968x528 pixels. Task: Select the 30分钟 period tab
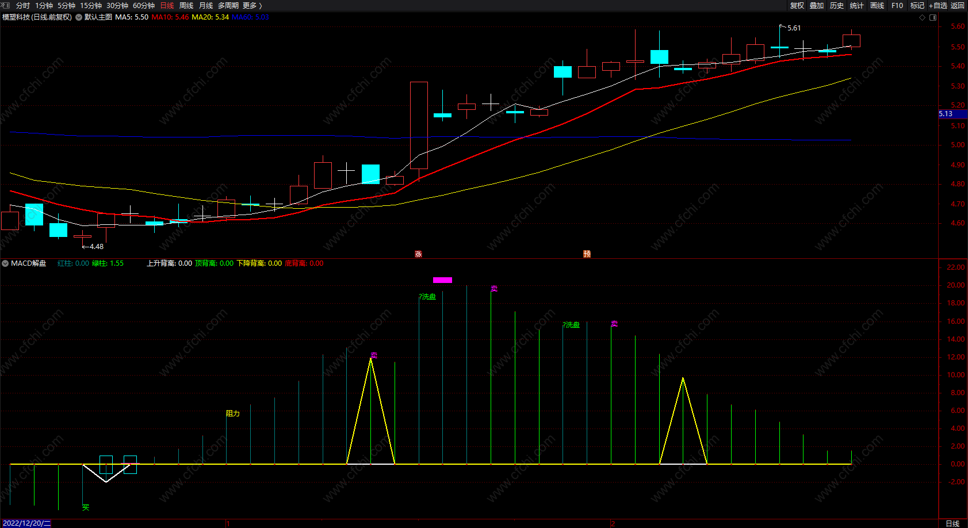[x=117, y=5]
